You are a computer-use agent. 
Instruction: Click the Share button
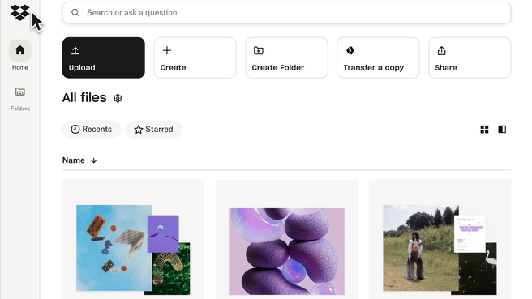[x=470, y=58]
